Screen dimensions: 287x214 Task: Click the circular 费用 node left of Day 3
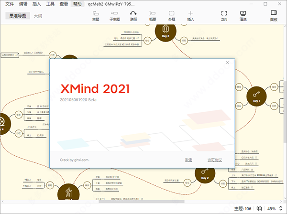point(50,185)
